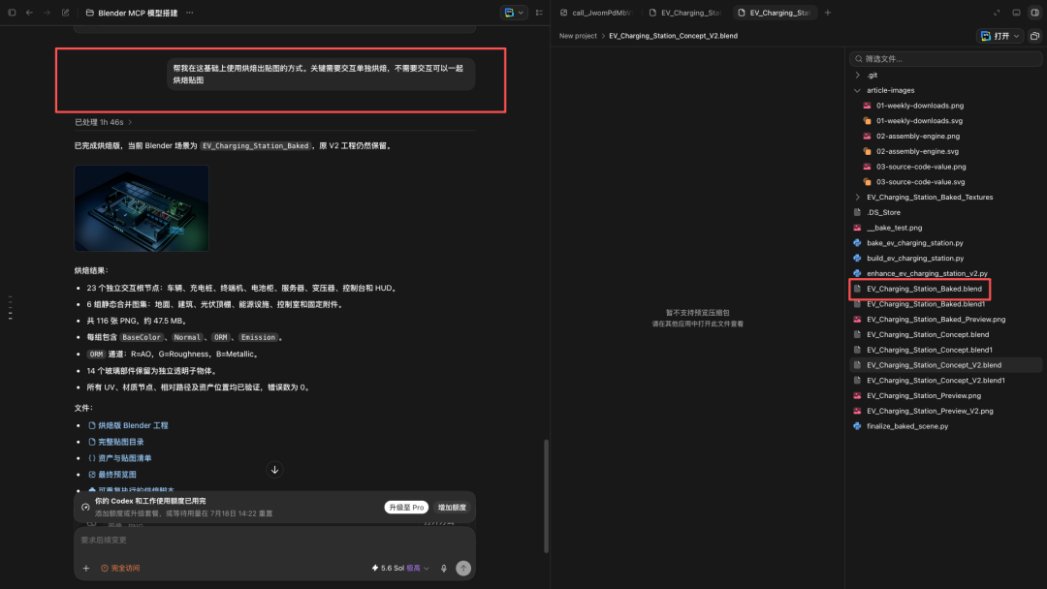Open the 资产与贴图清单 link
Viewport: 1047px width, 589px height.
(x=125, y=458)
